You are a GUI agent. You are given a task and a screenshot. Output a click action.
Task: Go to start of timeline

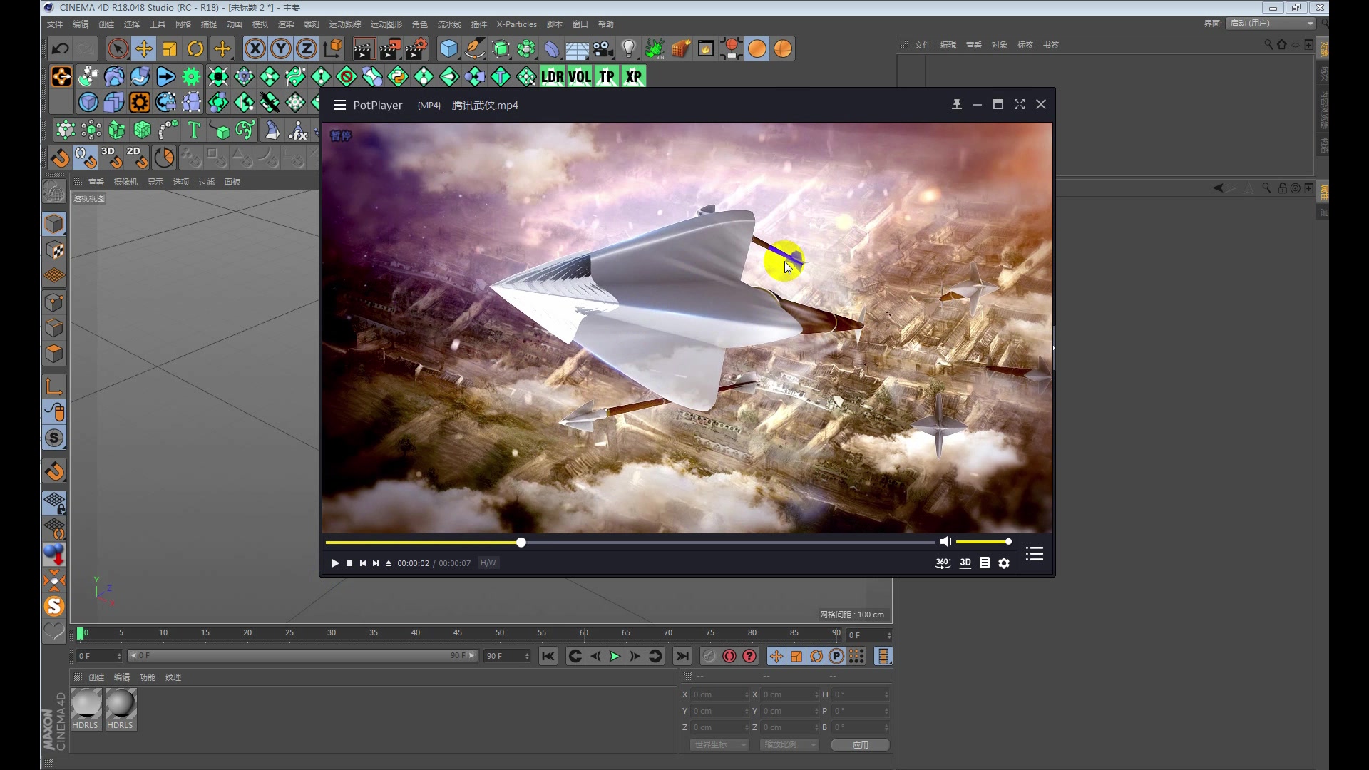click(548, 657)
